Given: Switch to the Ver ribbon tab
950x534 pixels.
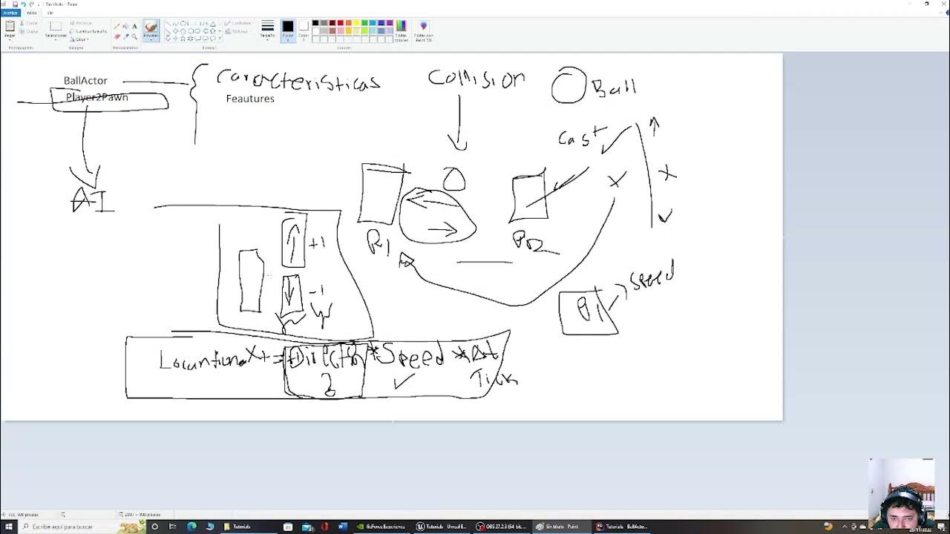Looking at the screenshot, I should tap(50, 13).
